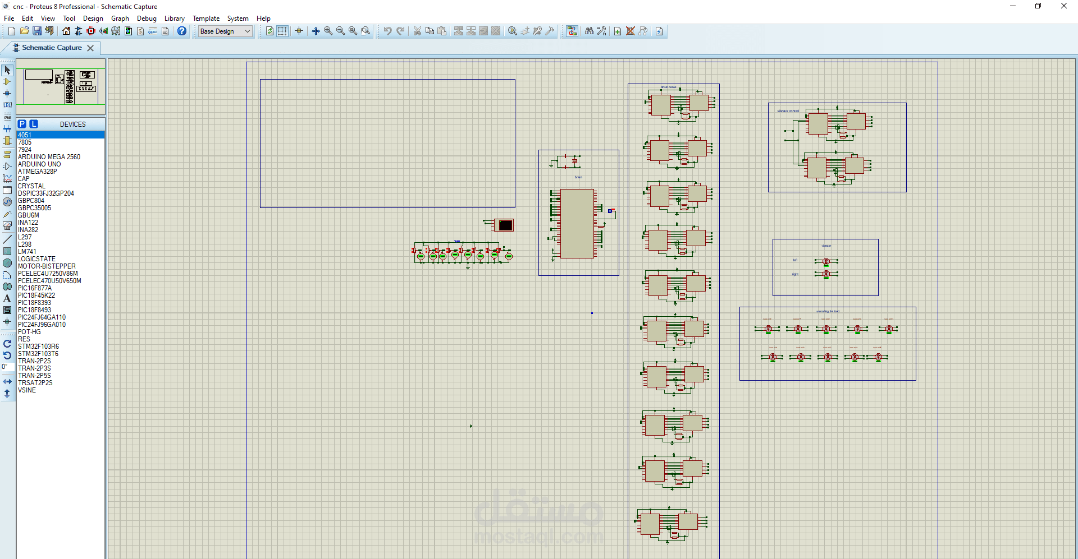The width and height of the screenshot is (1078, 559).
Task: Toggle the wire autorouter icon
Action: pyautogui.click(x=572, y=31)
